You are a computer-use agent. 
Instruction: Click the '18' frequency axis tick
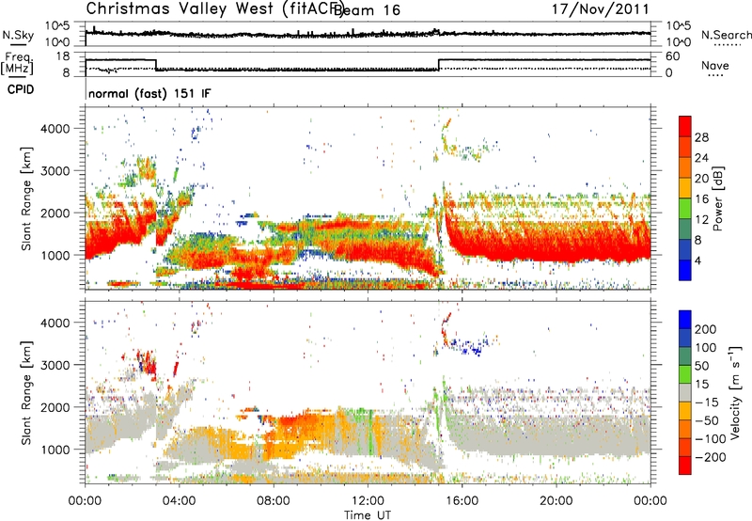(63, 56)
